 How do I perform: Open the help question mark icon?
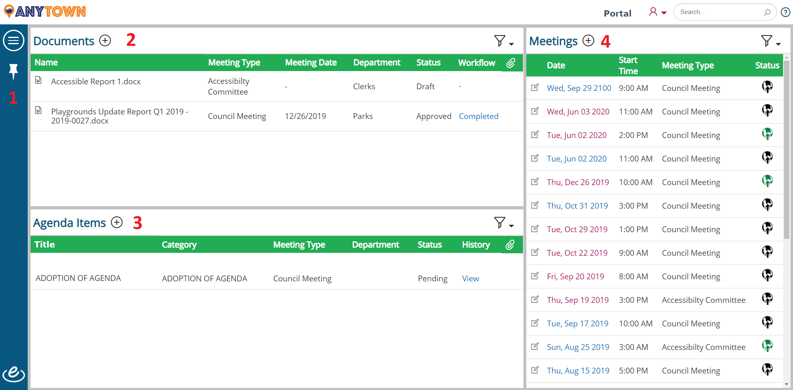tap(786, 12)
